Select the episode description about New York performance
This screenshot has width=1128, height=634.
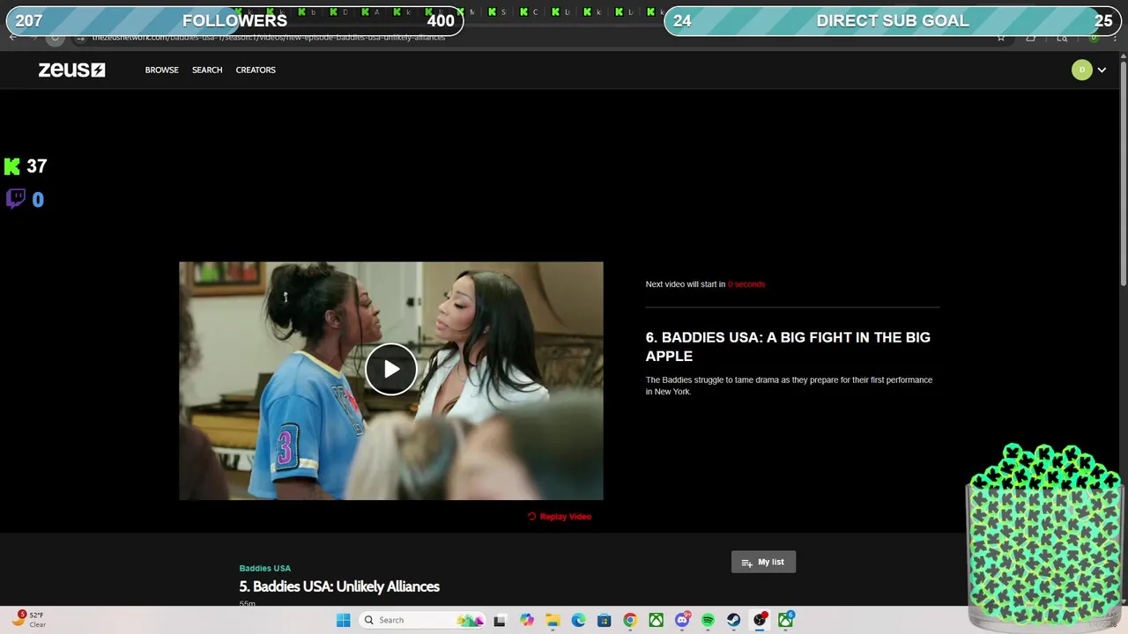click(789, 386)
